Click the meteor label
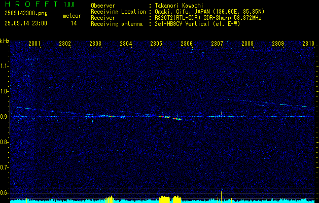The width and height of the screenshot is (319, 203). [72, 16]
